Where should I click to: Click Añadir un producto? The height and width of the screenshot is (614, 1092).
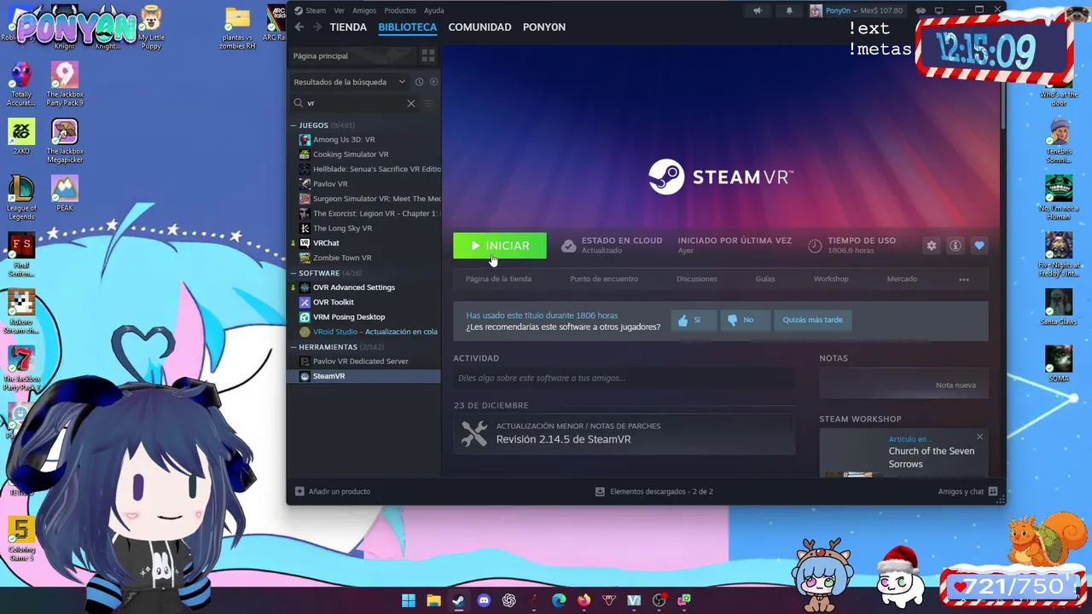point(333,491)
